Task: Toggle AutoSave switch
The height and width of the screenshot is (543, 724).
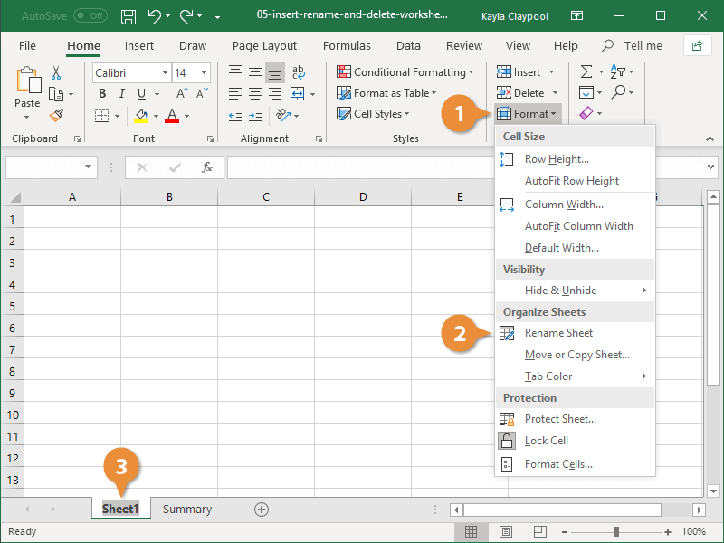Action: (90, 16)
